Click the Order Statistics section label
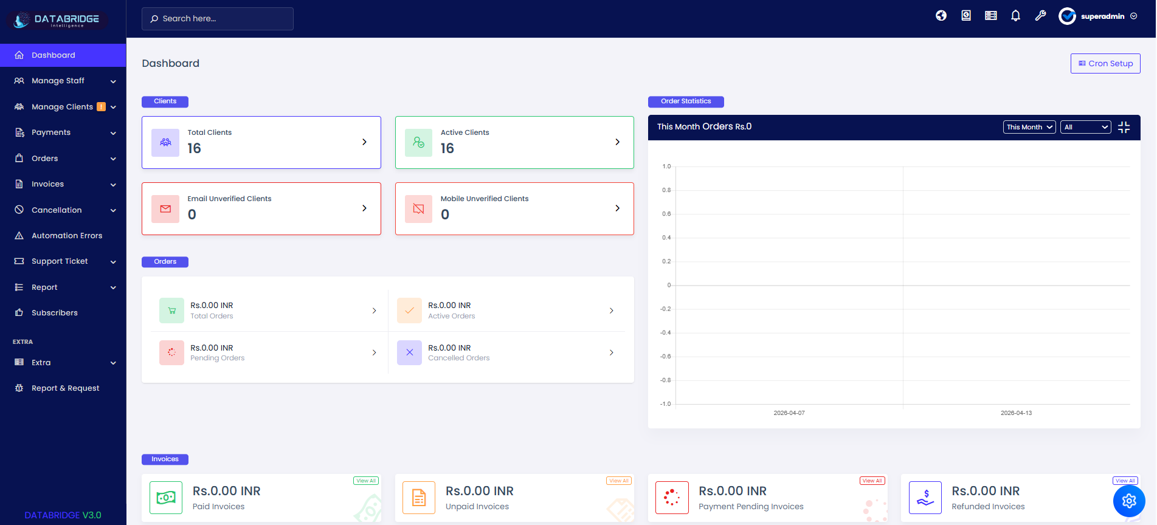The width and height of the screenshot is (1157, 525). tap(686, 101)
